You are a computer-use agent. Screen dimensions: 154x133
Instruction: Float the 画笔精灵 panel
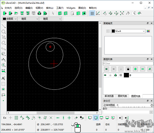[x=148, y=23]
